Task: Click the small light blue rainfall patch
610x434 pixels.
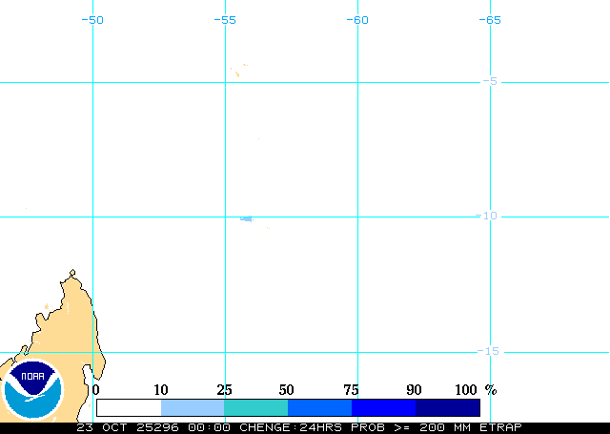Action: pos(246,218)
